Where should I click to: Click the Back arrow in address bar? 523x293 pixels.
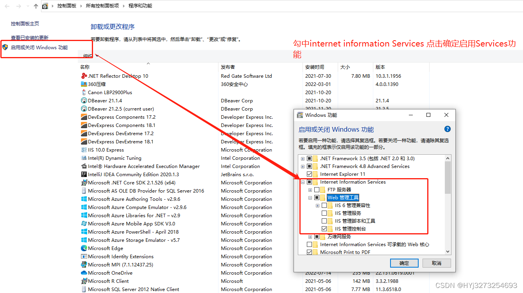click(8, 6)
